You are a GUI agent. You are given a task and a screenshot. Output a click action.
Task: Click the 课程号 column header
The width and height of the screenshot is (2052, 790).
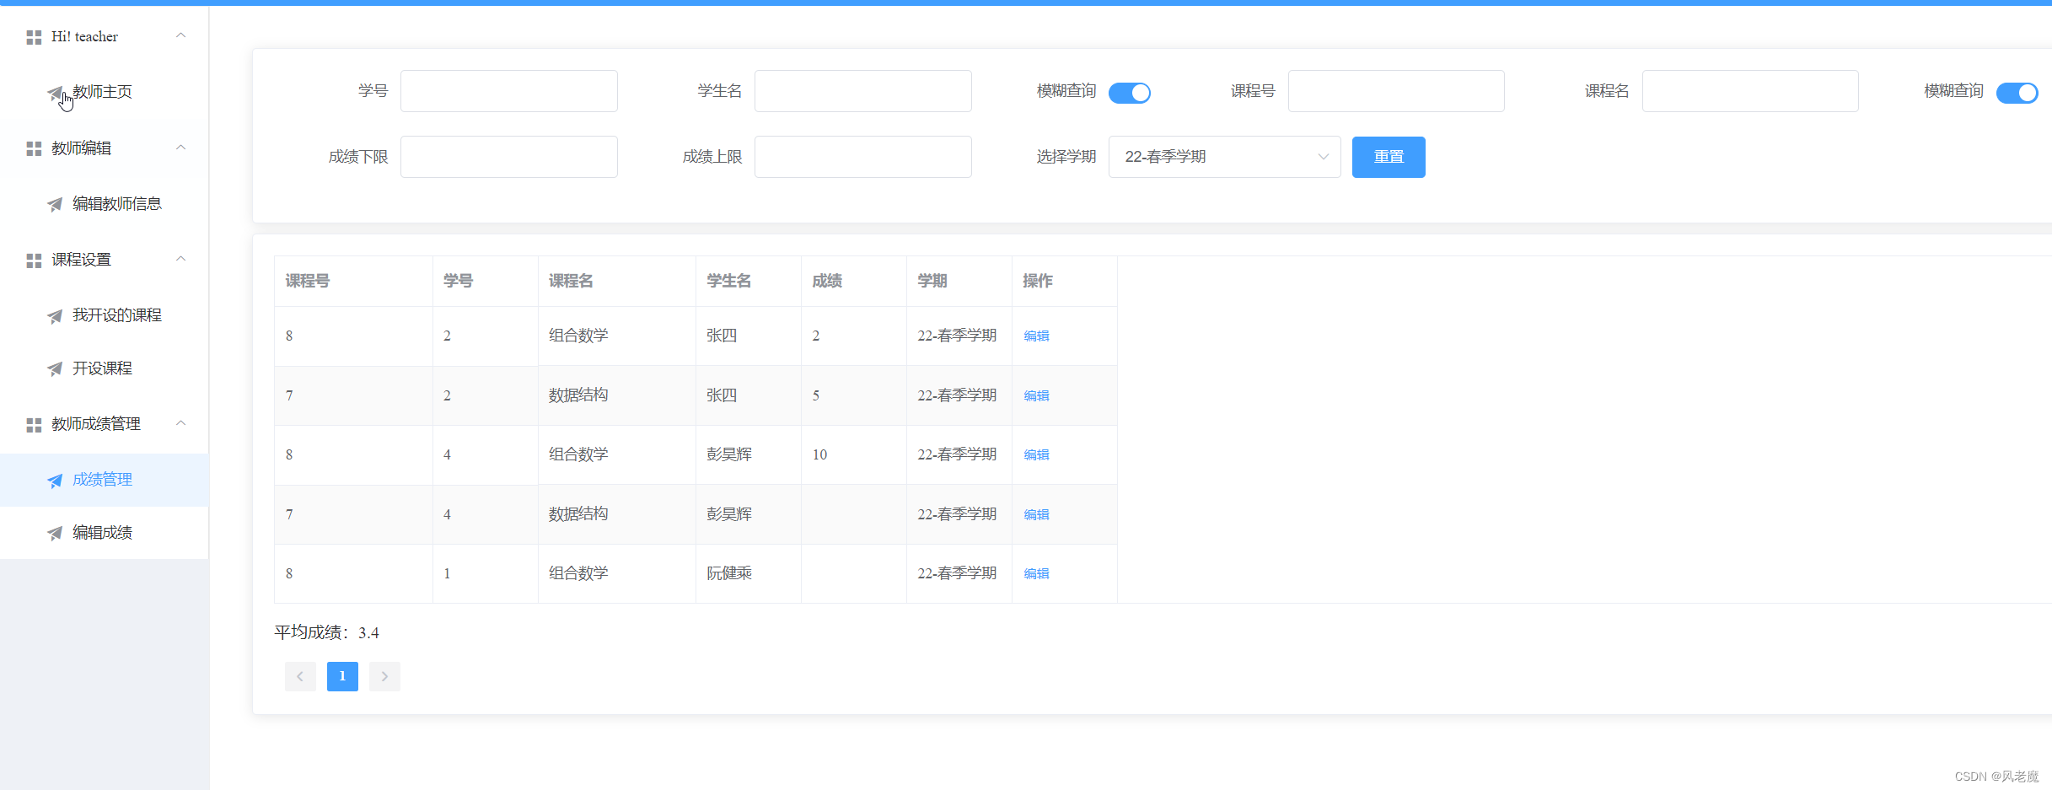353,281
